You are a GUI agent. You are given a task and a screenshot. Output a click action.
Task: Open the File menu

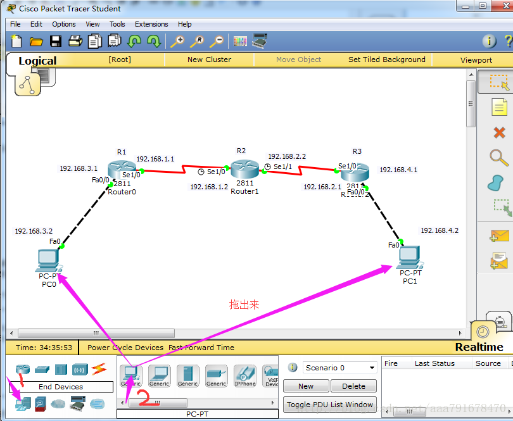point(15,24)
